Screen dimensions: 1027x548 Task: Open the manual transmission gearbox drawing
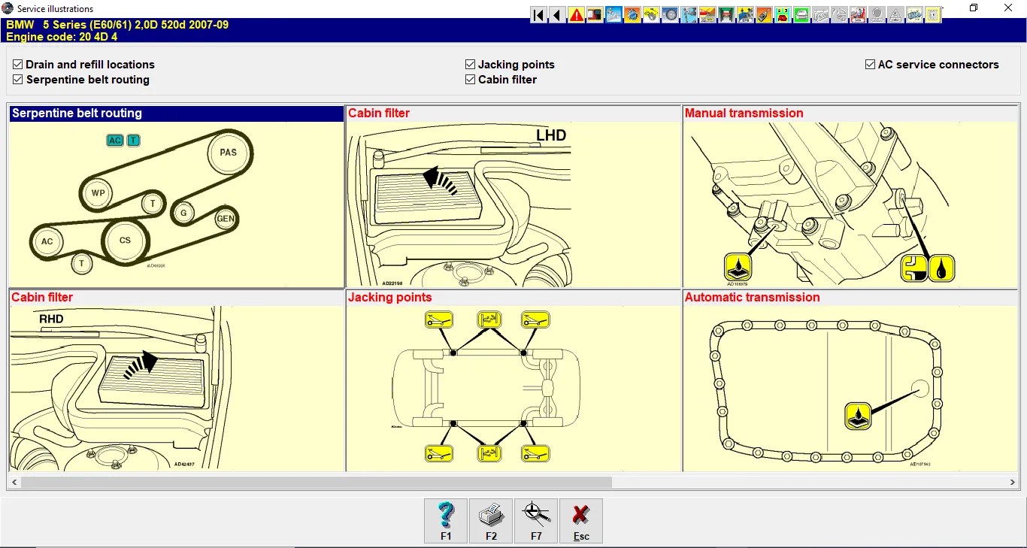click(x=850, y=204)
